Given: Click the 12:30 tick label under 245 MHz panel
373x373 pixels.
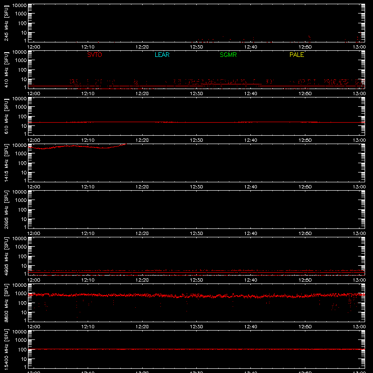Looking at the screenshot, I should [x=196, y=47].
